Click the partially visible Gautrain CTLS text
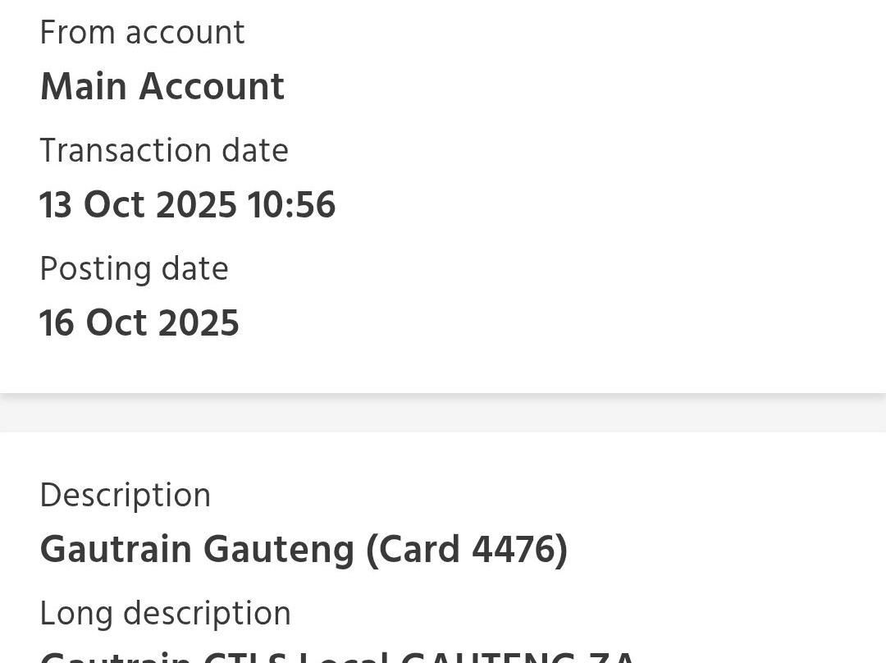 tap(164, 657)
